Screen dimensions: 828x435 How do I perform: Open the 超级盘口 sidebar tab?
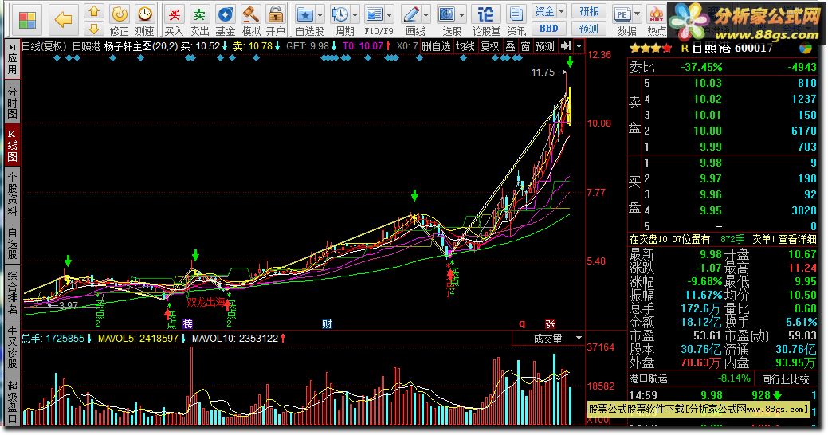(12, 402)
